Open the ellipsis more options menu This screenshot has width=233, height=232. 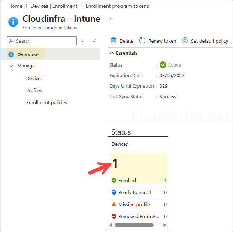112,19
